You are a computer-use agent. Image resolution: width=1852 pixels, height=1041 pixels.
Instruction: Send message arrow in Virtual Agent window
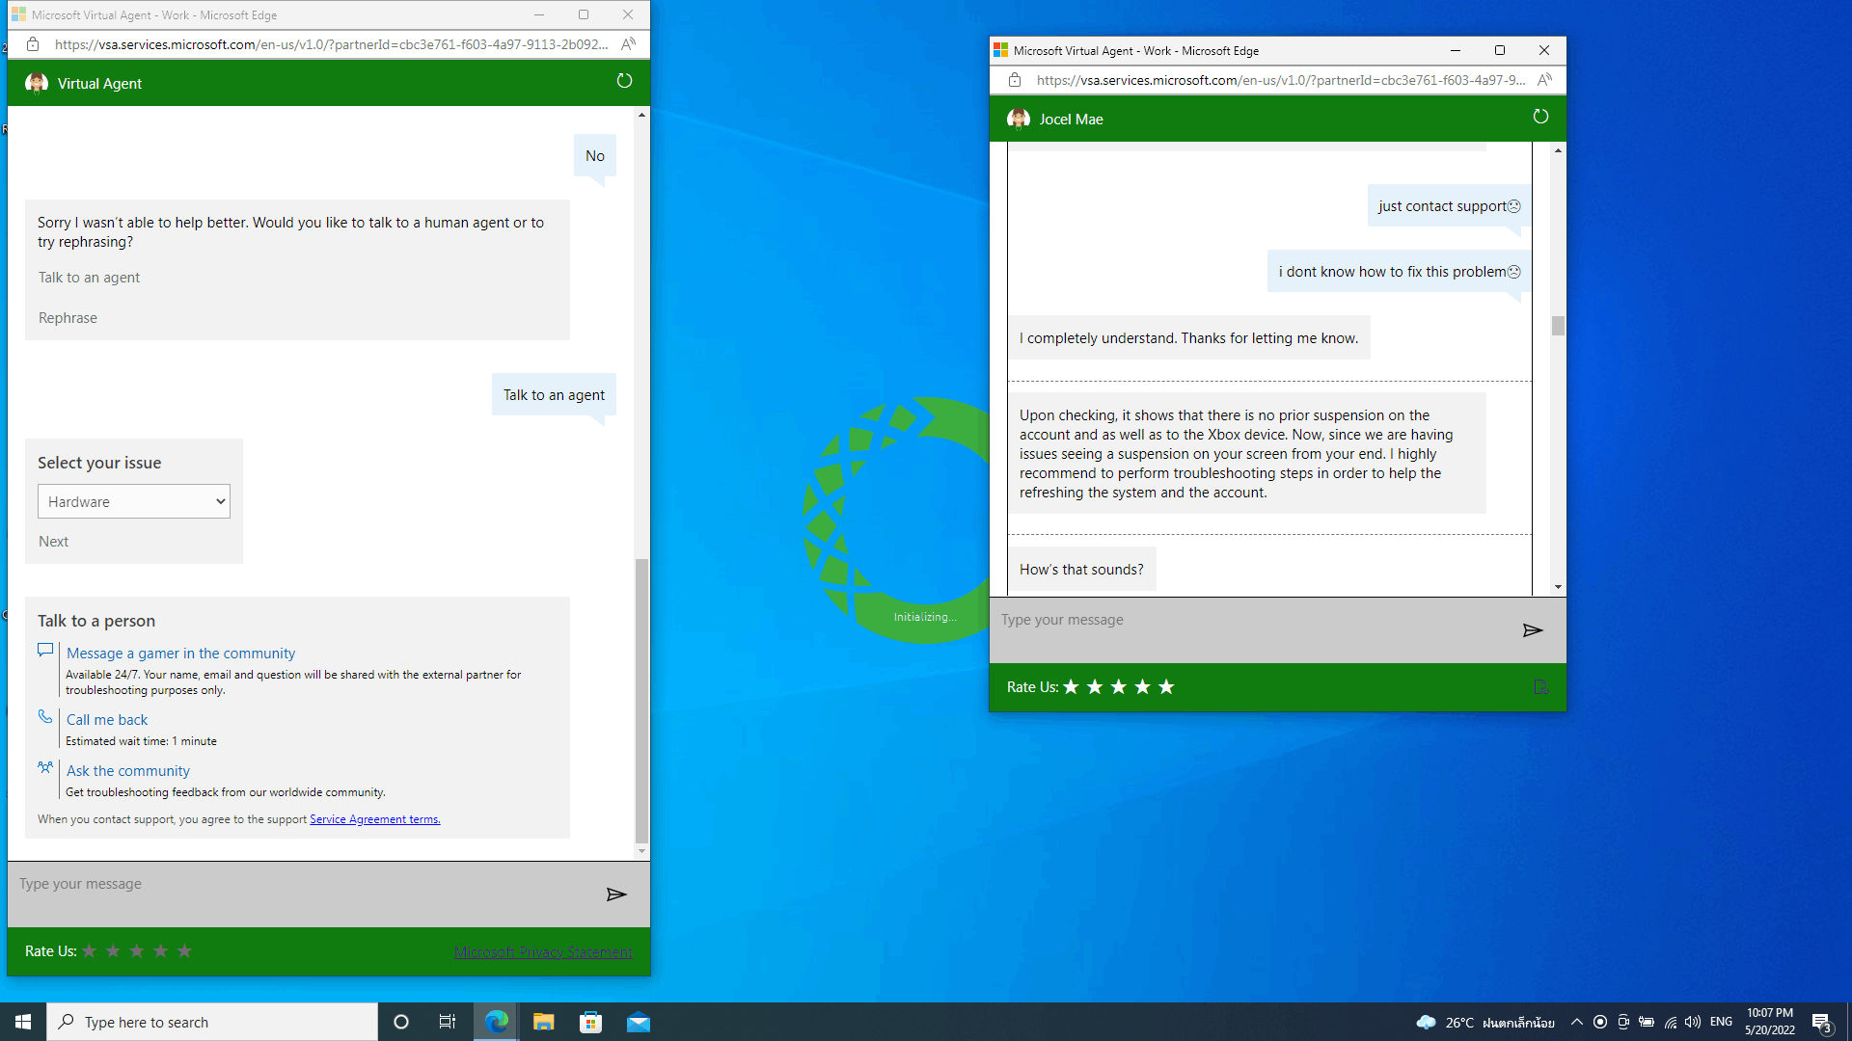pos(616,894)
